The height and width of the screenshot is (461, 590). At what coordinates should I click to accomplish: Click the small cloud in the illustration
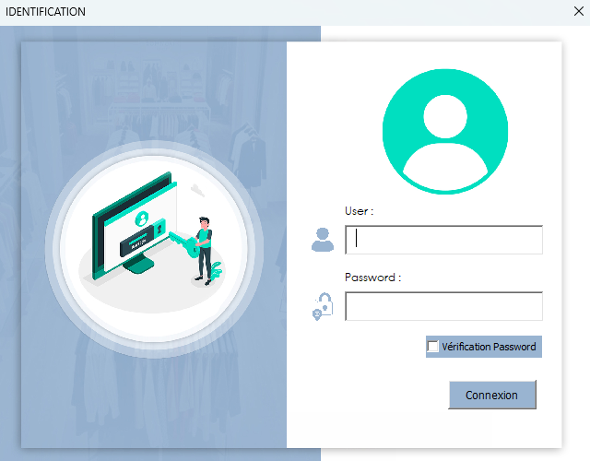coord(196,188)
